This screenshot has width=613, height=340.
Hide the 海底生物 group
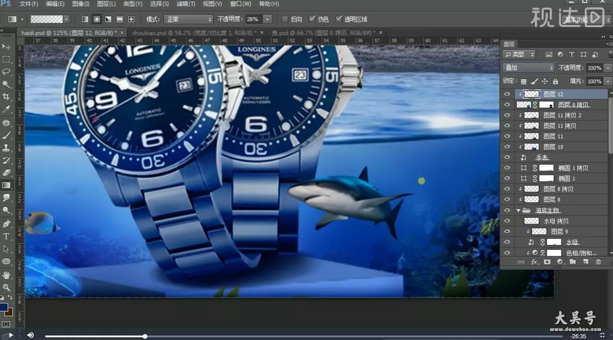coord(507,210)
